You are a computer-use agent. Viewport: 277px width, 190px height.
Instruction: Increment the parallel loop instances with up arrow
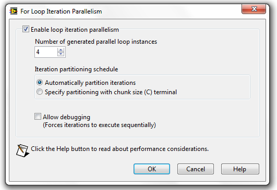point(61,49)
